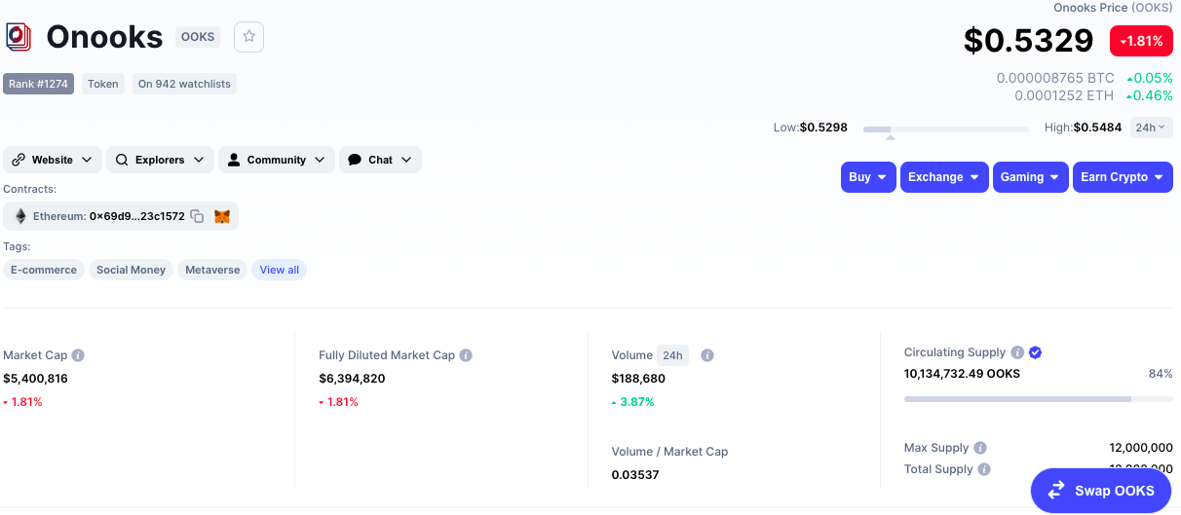Screen dimensions: 1181x515
Task: Click the Low $0.5298 label
Action: pyautogui.click(x=811, y=128)
